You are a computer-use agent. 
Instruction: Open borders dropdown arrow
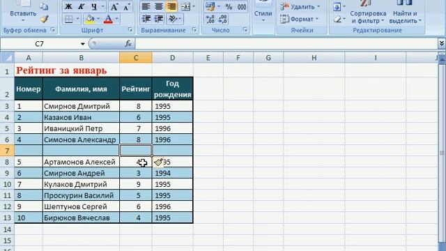coord(77,19)
